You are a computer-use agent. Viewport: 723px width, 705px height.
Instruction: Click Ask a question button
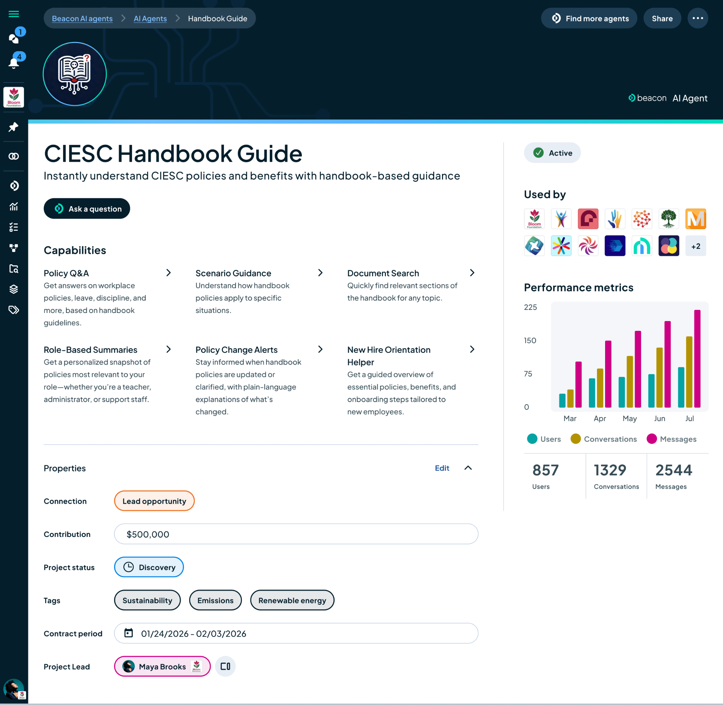(87, 209)
